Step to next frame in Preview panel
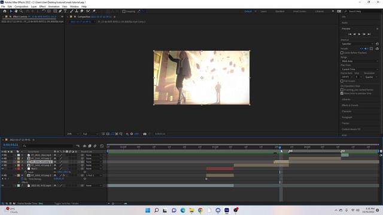Screen dimensions: 383x215 (x=364, y=34)
